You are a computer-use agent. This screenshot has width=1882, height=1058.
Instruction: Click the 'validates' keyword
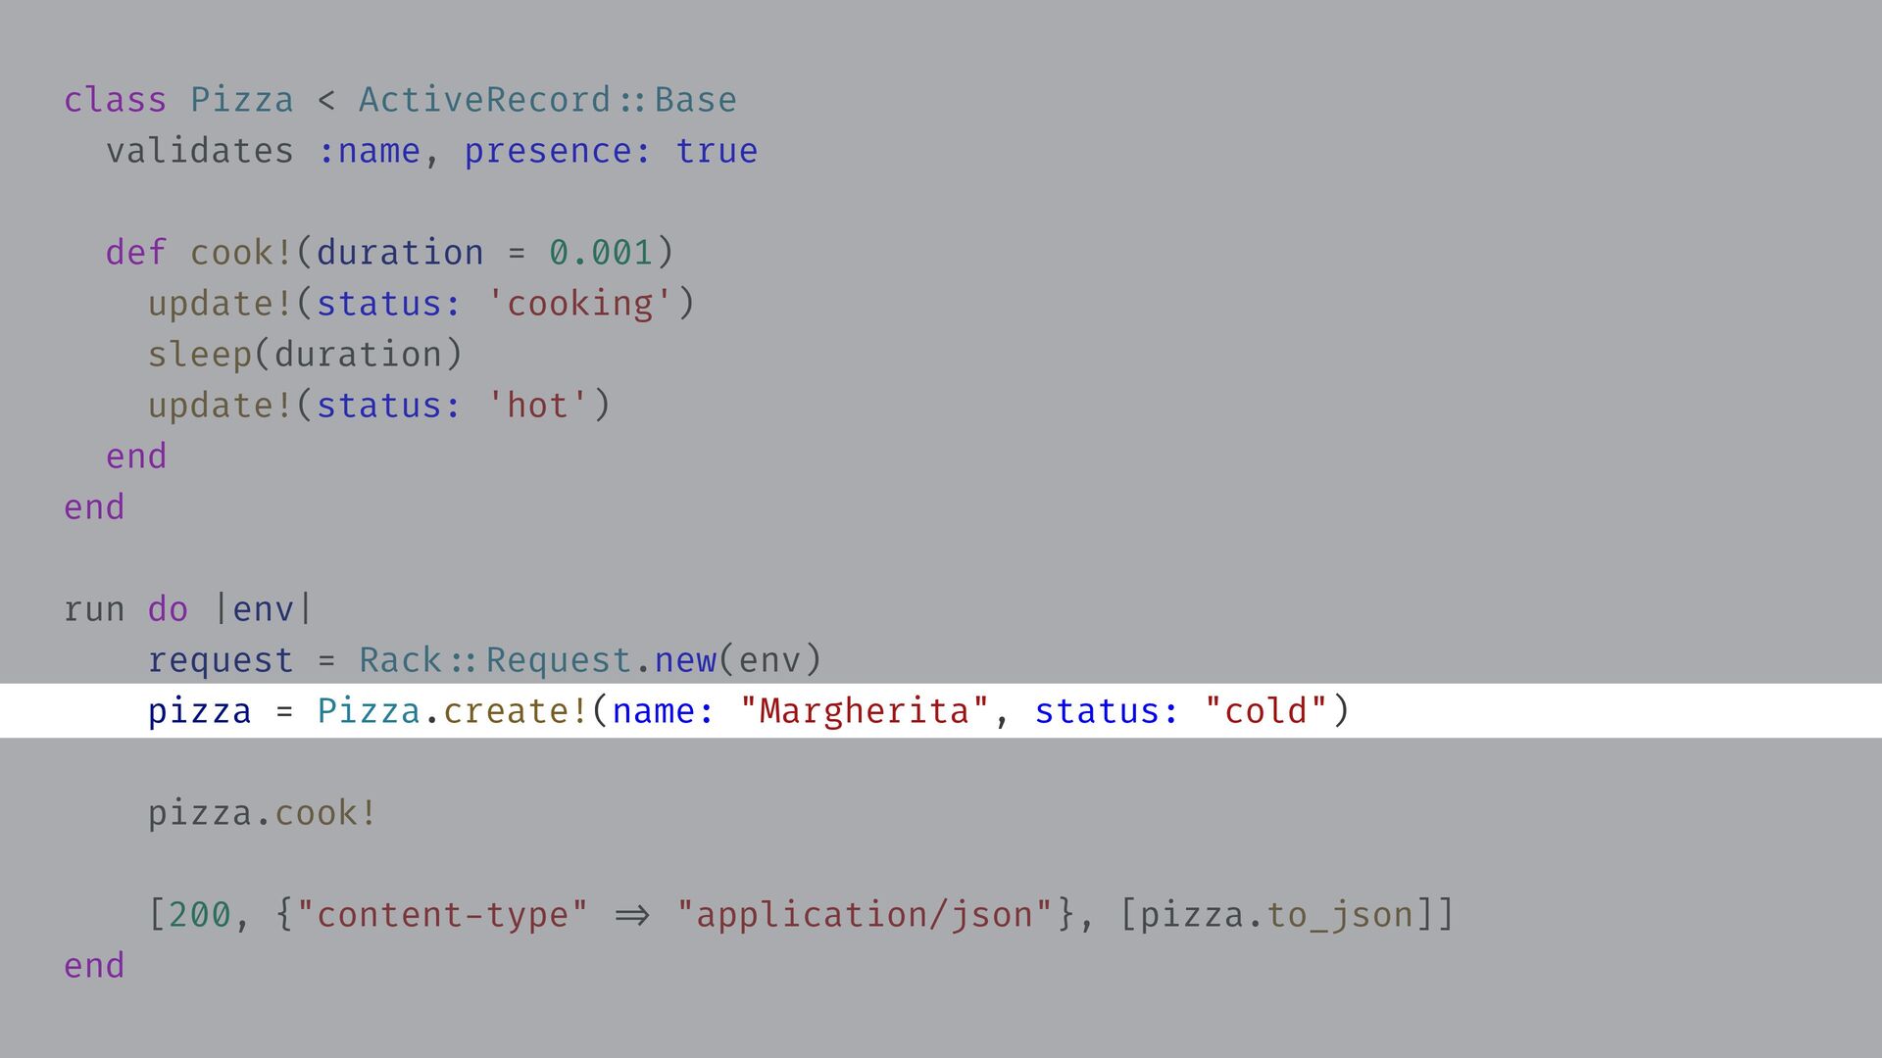pos(200,151)
